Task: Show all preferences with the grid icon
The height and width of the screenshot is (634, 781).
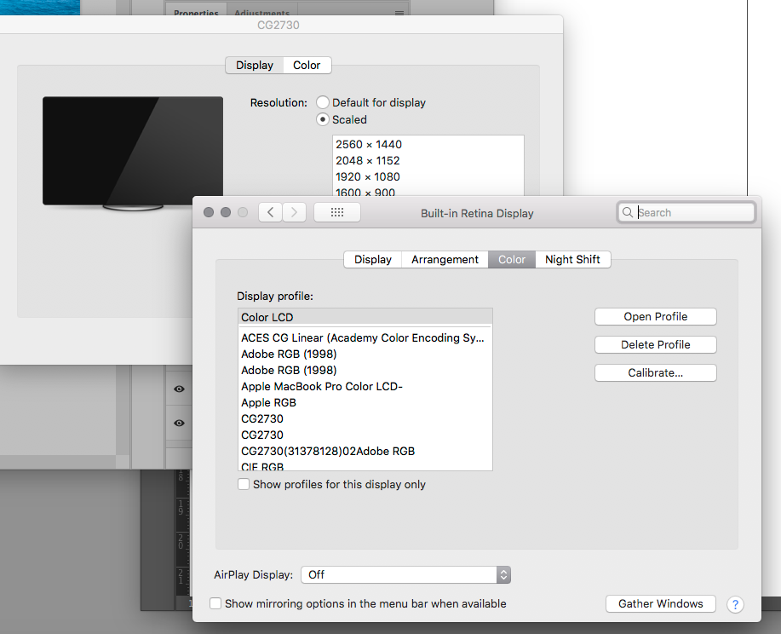Action: point(337,212)
